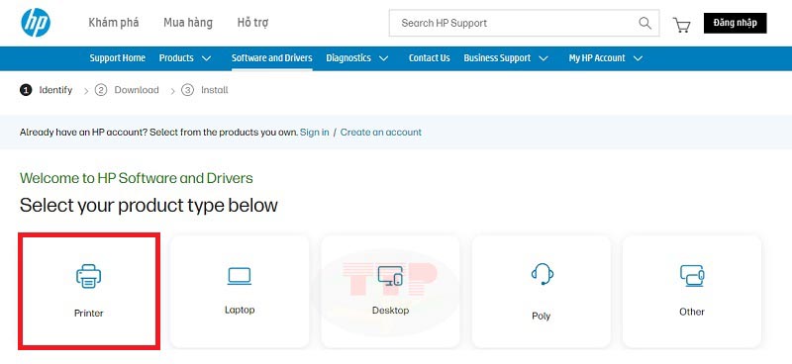Click the Đăng nhập button
792x364 pixels.
(735, 23)
